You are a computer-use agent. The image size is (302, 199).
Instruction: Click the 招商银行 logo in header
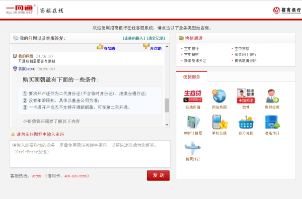[287, 10]
